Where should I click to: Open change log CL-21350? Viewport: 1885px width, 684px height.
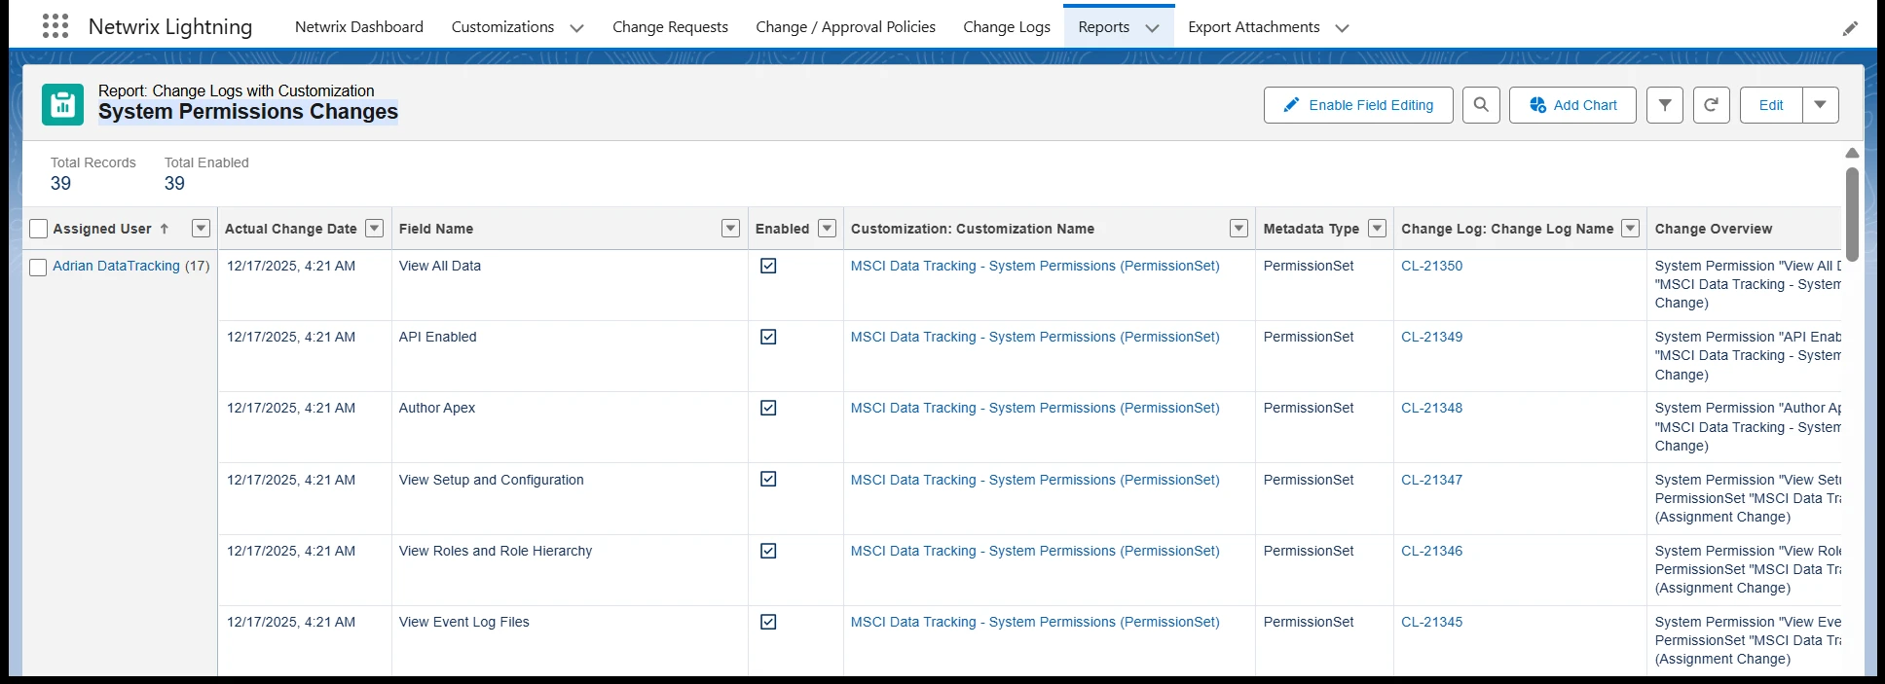(x=1431, y=266)
